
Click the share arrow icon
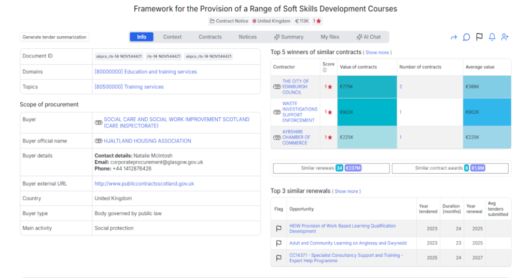(454, 37)
